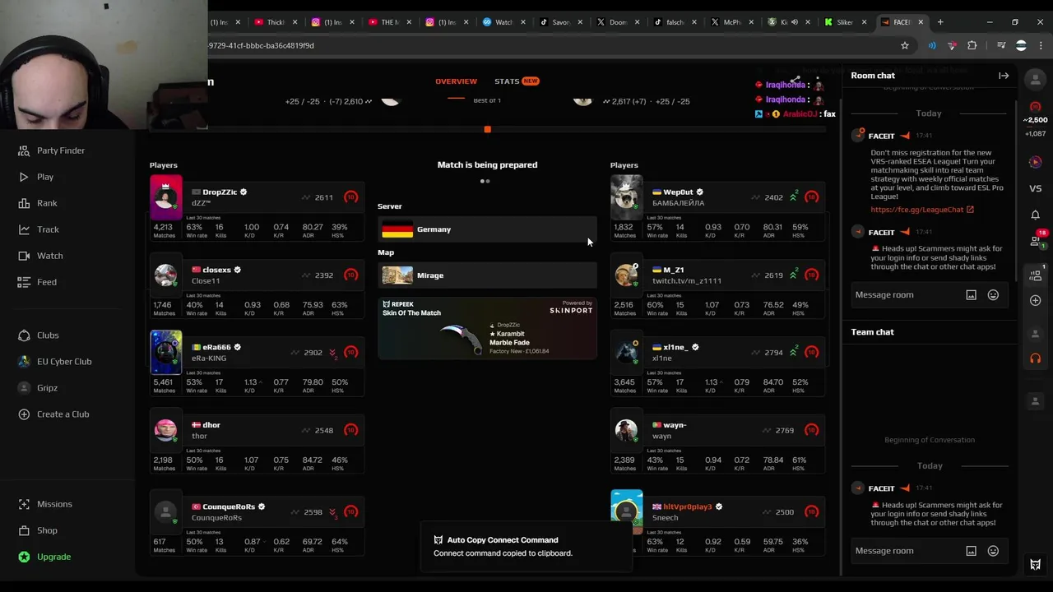
Task: Open the Play section
Action: [35, 177]
